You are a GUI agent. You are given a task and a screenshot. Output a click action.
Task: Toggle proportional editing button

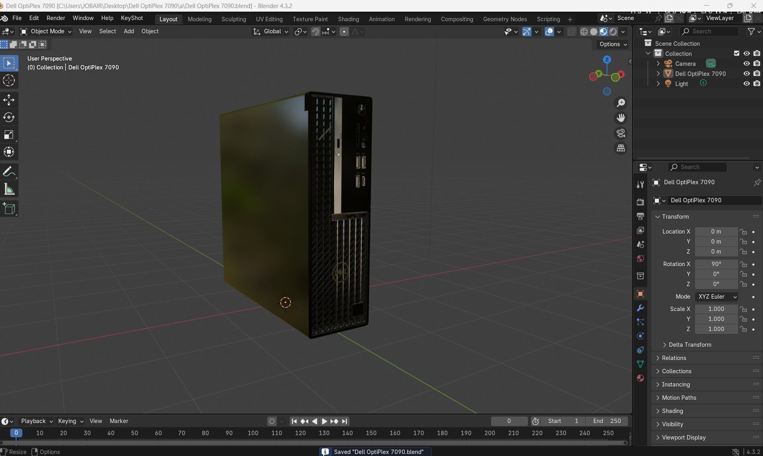click(344, 31)
